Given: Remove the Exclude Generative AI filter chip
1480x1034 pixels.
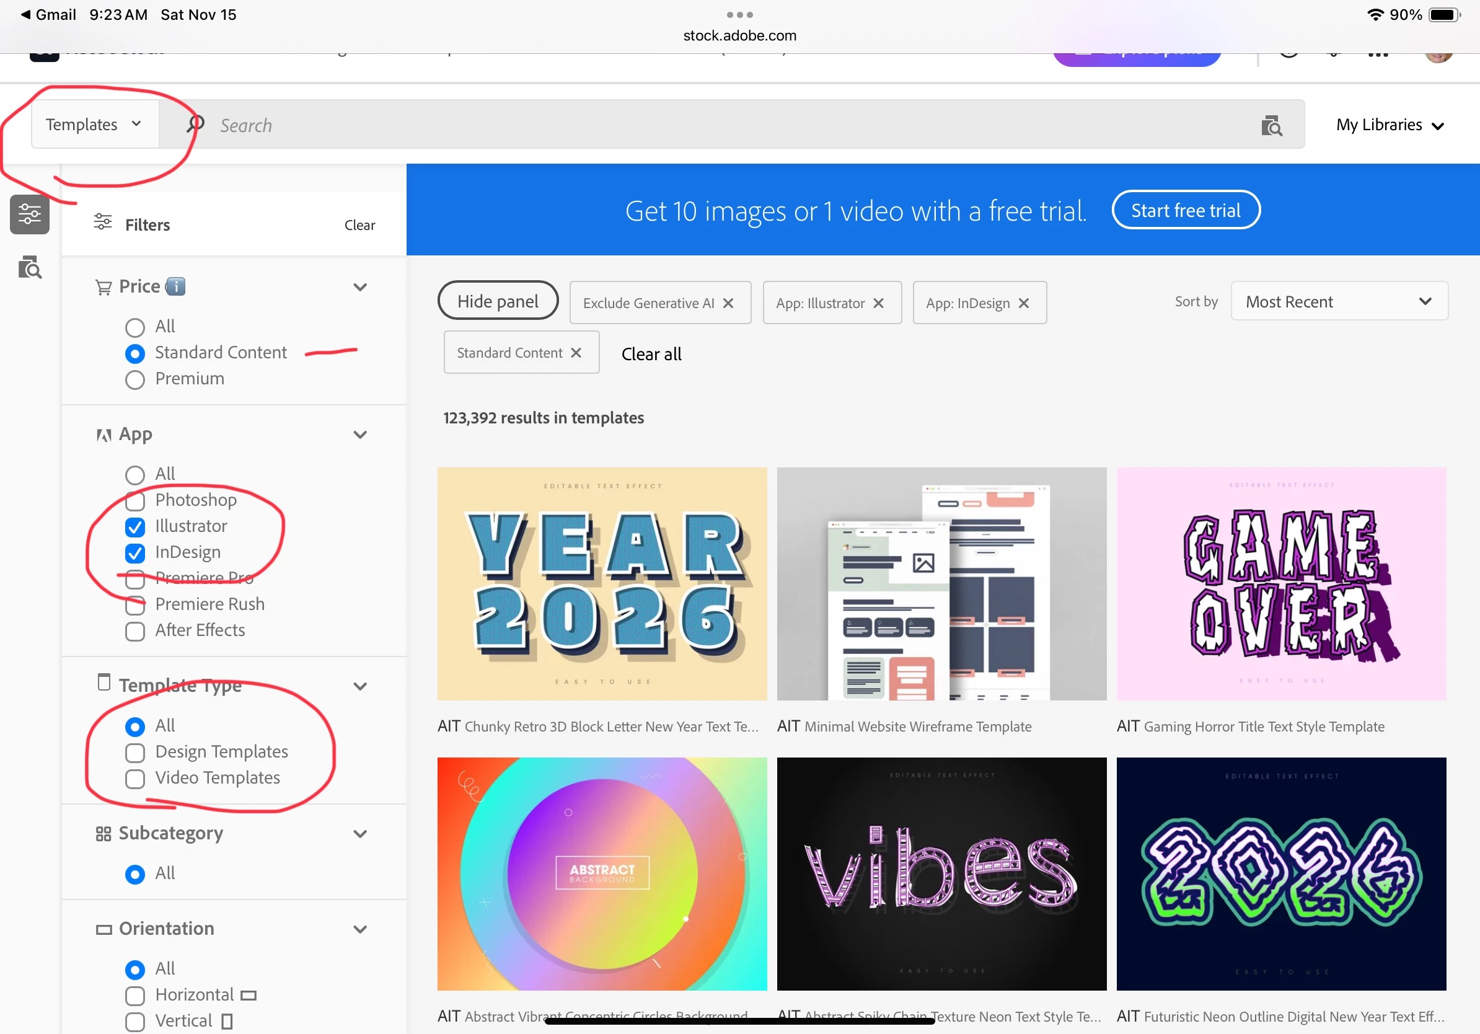Looking at the screenshot, I should [728, 303].
